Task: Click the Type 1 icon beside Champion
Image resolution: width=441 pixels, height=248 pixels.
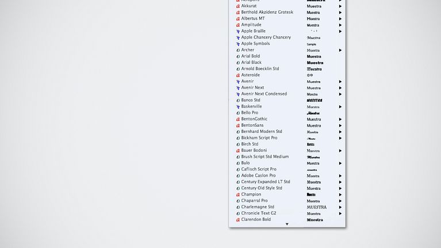Action: pos(238,195)
